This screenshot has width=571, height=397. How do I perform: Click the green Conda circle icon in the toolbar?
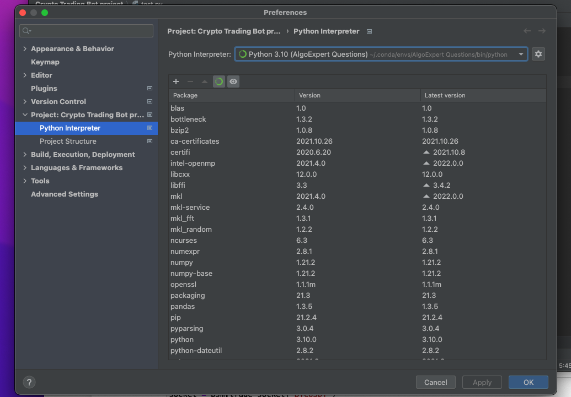click(x=219, y=81)
